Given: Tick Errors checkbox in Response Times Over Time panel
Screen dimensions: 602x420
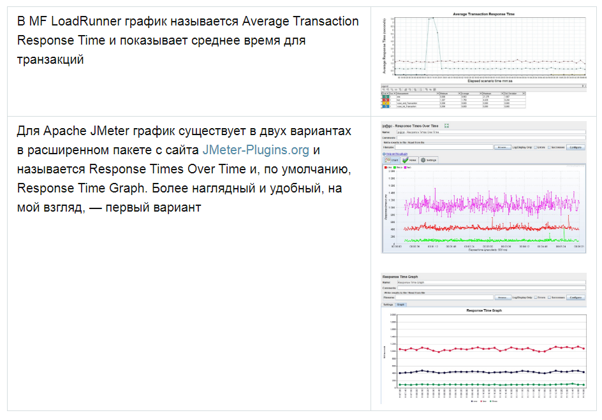Looking at the screenshot, I should (536, 147).
